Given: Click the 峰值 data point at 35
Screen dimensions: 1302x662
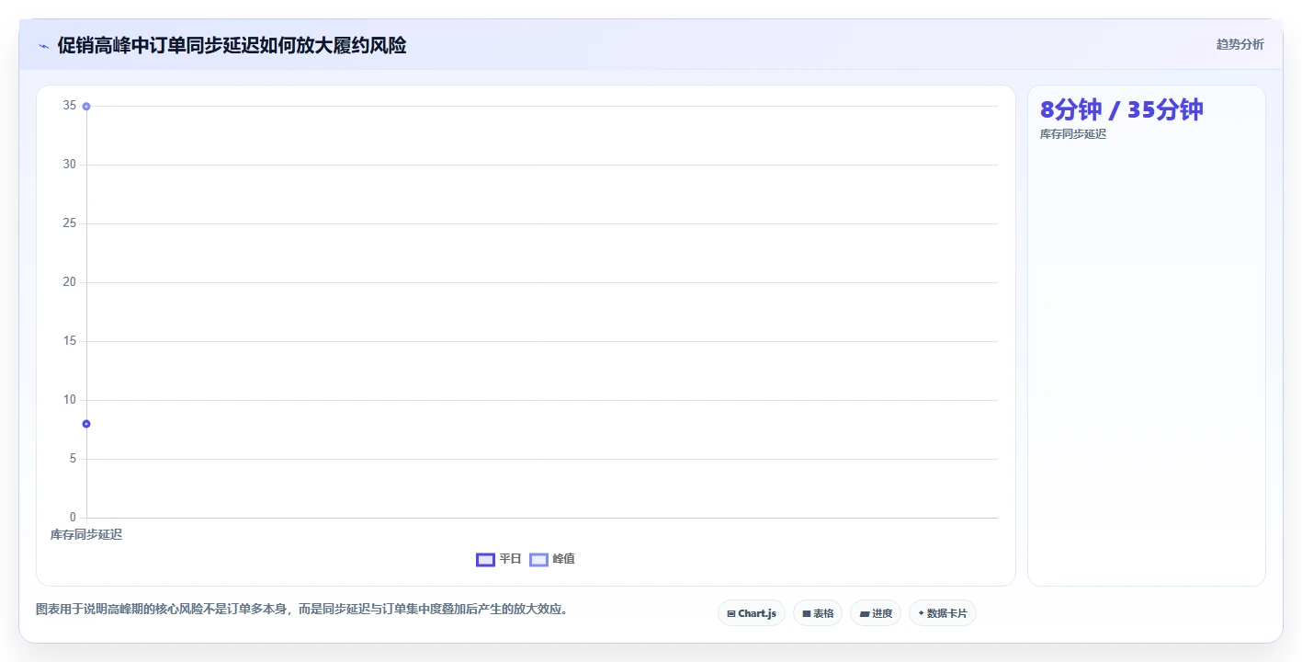Looking at the screenshot, I should coord(86,106).
